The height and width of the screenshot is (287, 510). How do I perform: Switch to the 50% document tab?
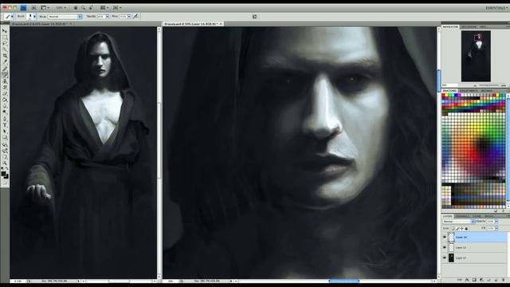(x=193, y=24)
